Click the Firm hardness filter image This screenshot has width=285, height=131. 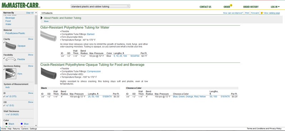[11, 73]
